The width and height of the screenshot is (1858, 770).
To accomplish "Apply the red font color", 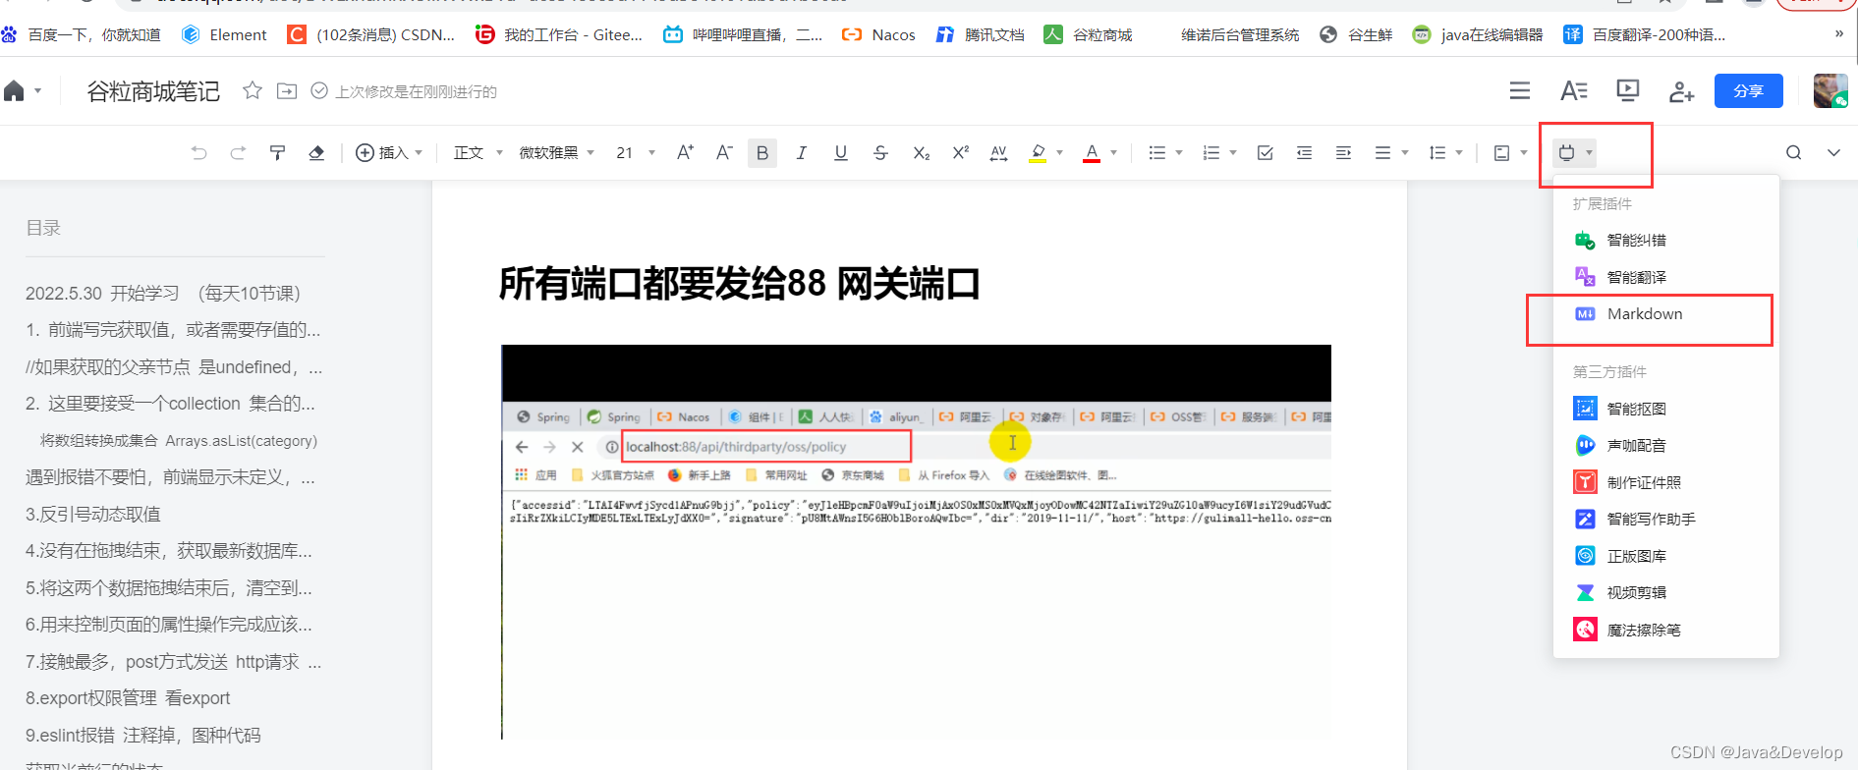I will point(1092,152).
